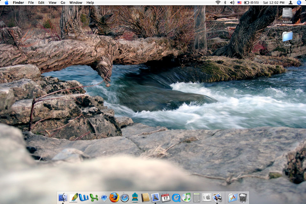Open Spotlight search
Screen dimensions: 306x204
pos(299,3)
